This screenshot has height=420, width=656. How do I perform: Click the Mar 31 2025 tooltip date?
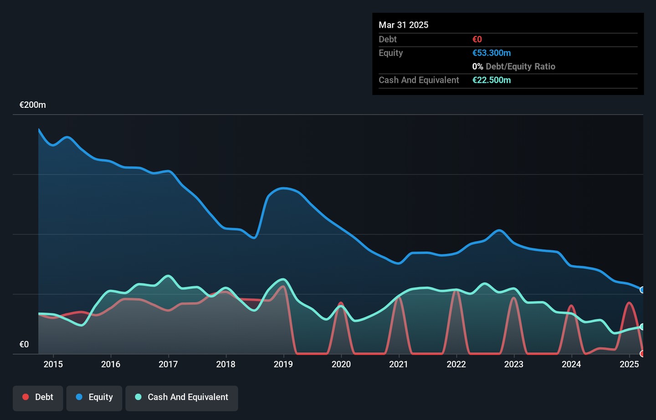tap(404, 25)
